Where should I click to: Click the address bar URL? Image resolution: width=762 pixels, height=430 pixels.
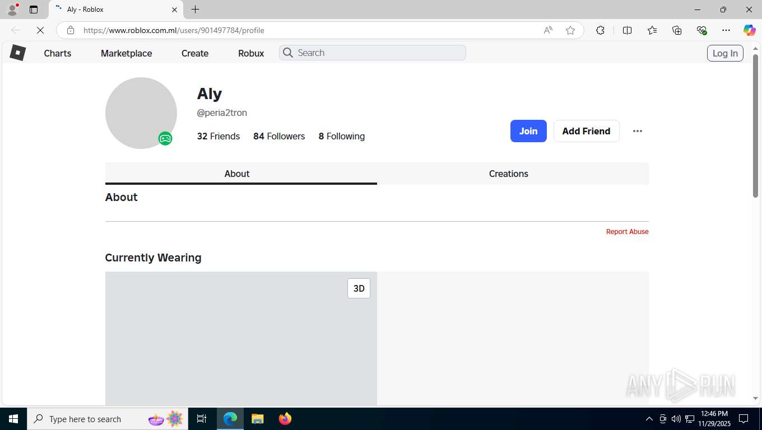point(174,30)
